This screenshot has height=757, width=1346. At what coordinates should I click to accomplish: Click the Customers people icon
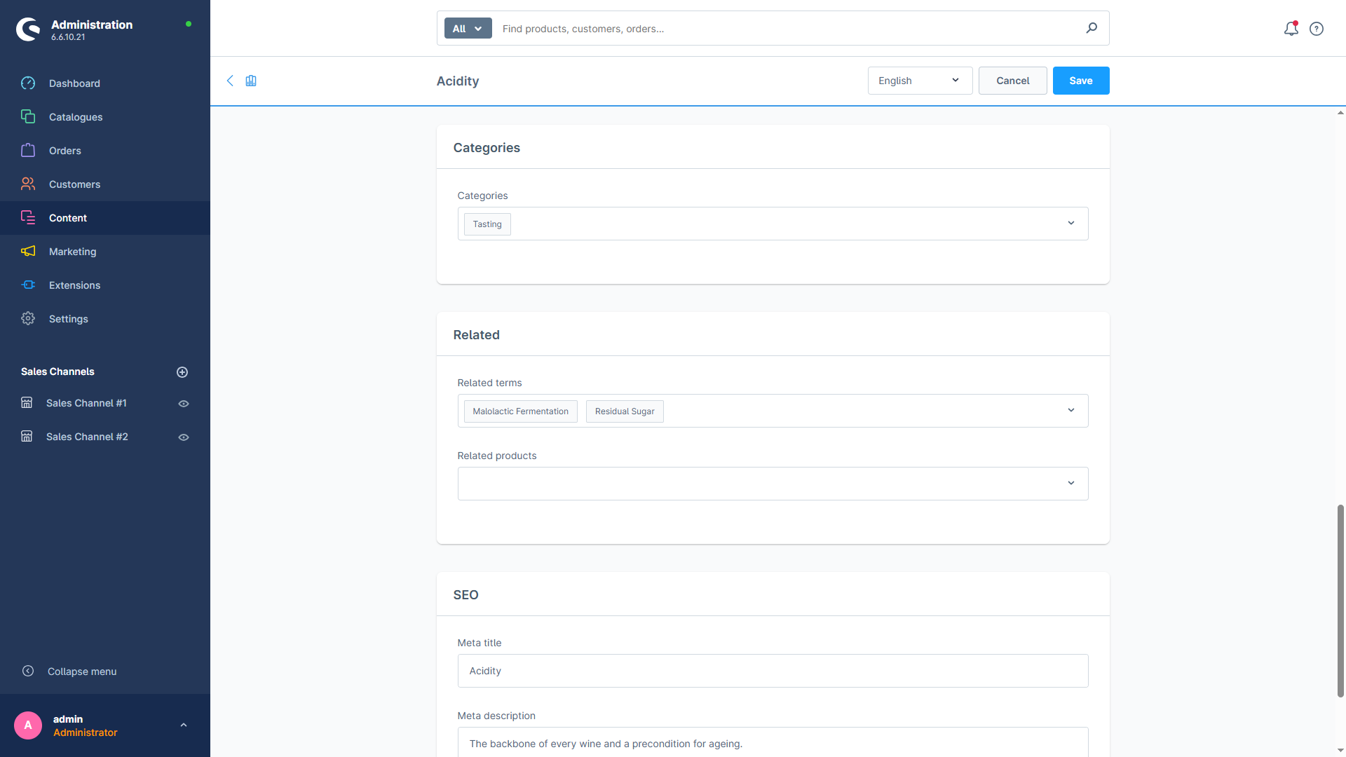[28, 184]
